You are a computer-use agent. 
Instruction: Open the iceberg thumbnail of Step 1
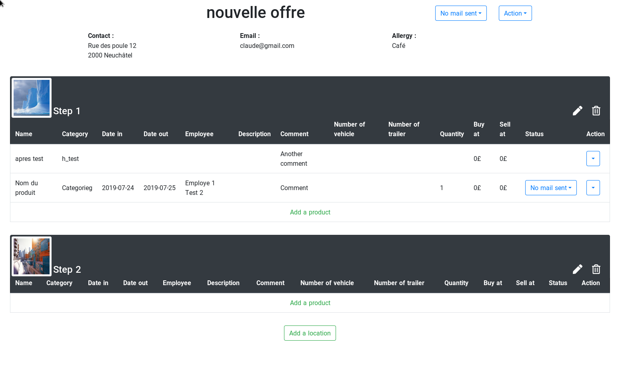point(32,98)
